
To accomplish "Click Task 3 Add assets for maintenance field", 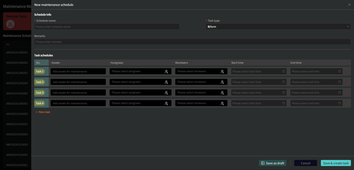I will pos(78,93).
